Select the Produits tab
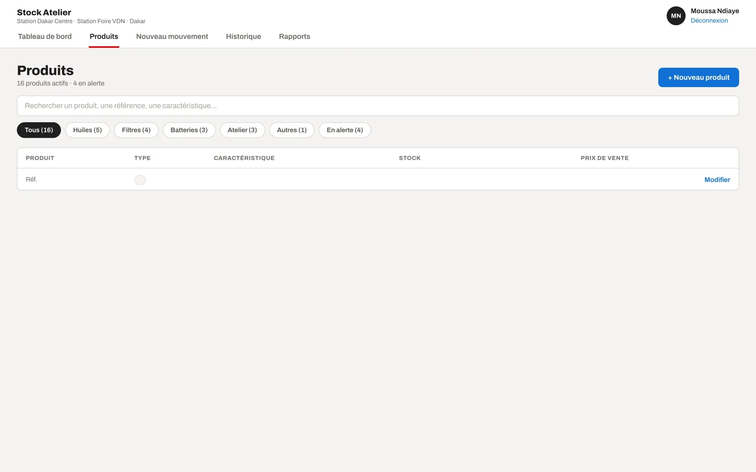 click(104, 37)
